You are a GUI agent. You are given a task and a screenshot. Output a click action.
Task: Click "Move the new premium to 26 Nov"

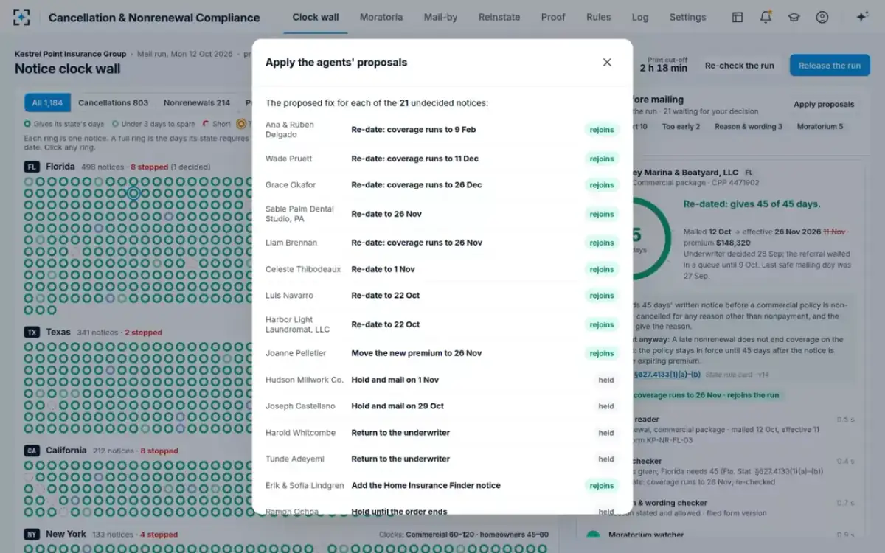click(417, 353)
